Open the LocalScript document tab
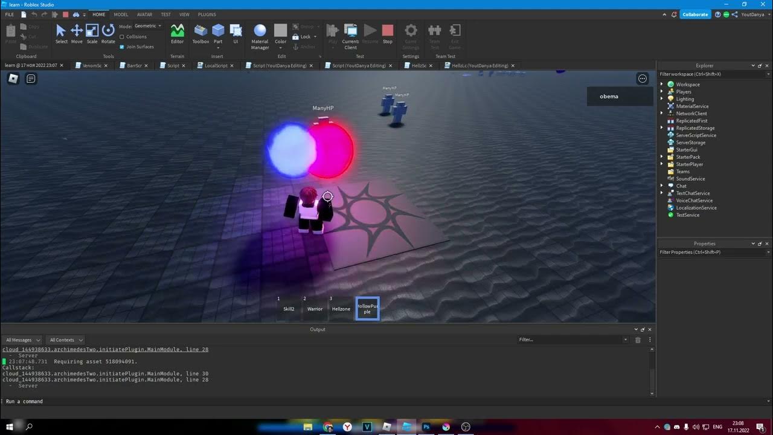This screenshot has width=773, height=435. [x=216, y=65]
